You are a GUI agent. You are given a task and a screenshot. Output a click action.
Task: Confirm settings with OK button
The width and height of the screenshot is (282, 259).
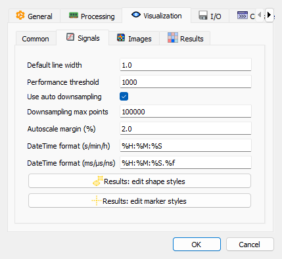tap(197, 245)
